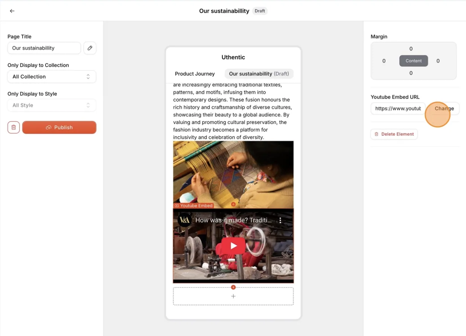
Task: Click the weaving loom image
Action: pos(233,174)
